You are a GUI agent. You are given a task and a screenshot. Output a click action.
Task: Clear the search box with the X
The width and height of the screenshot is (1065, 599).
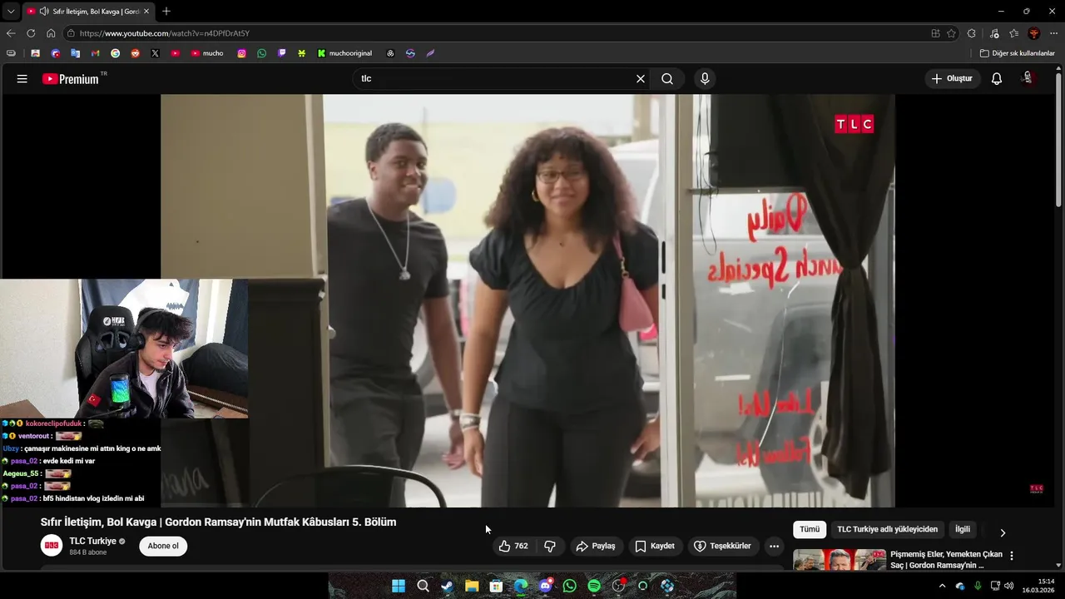[x=641, y=79]
